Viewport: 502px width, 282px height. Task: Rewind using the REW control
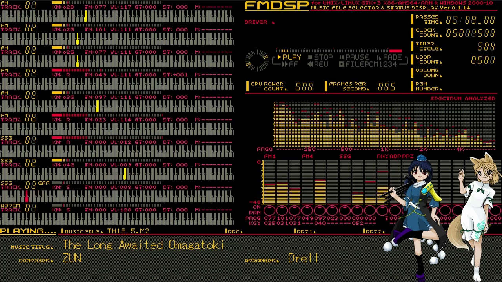tap(318, 64)
